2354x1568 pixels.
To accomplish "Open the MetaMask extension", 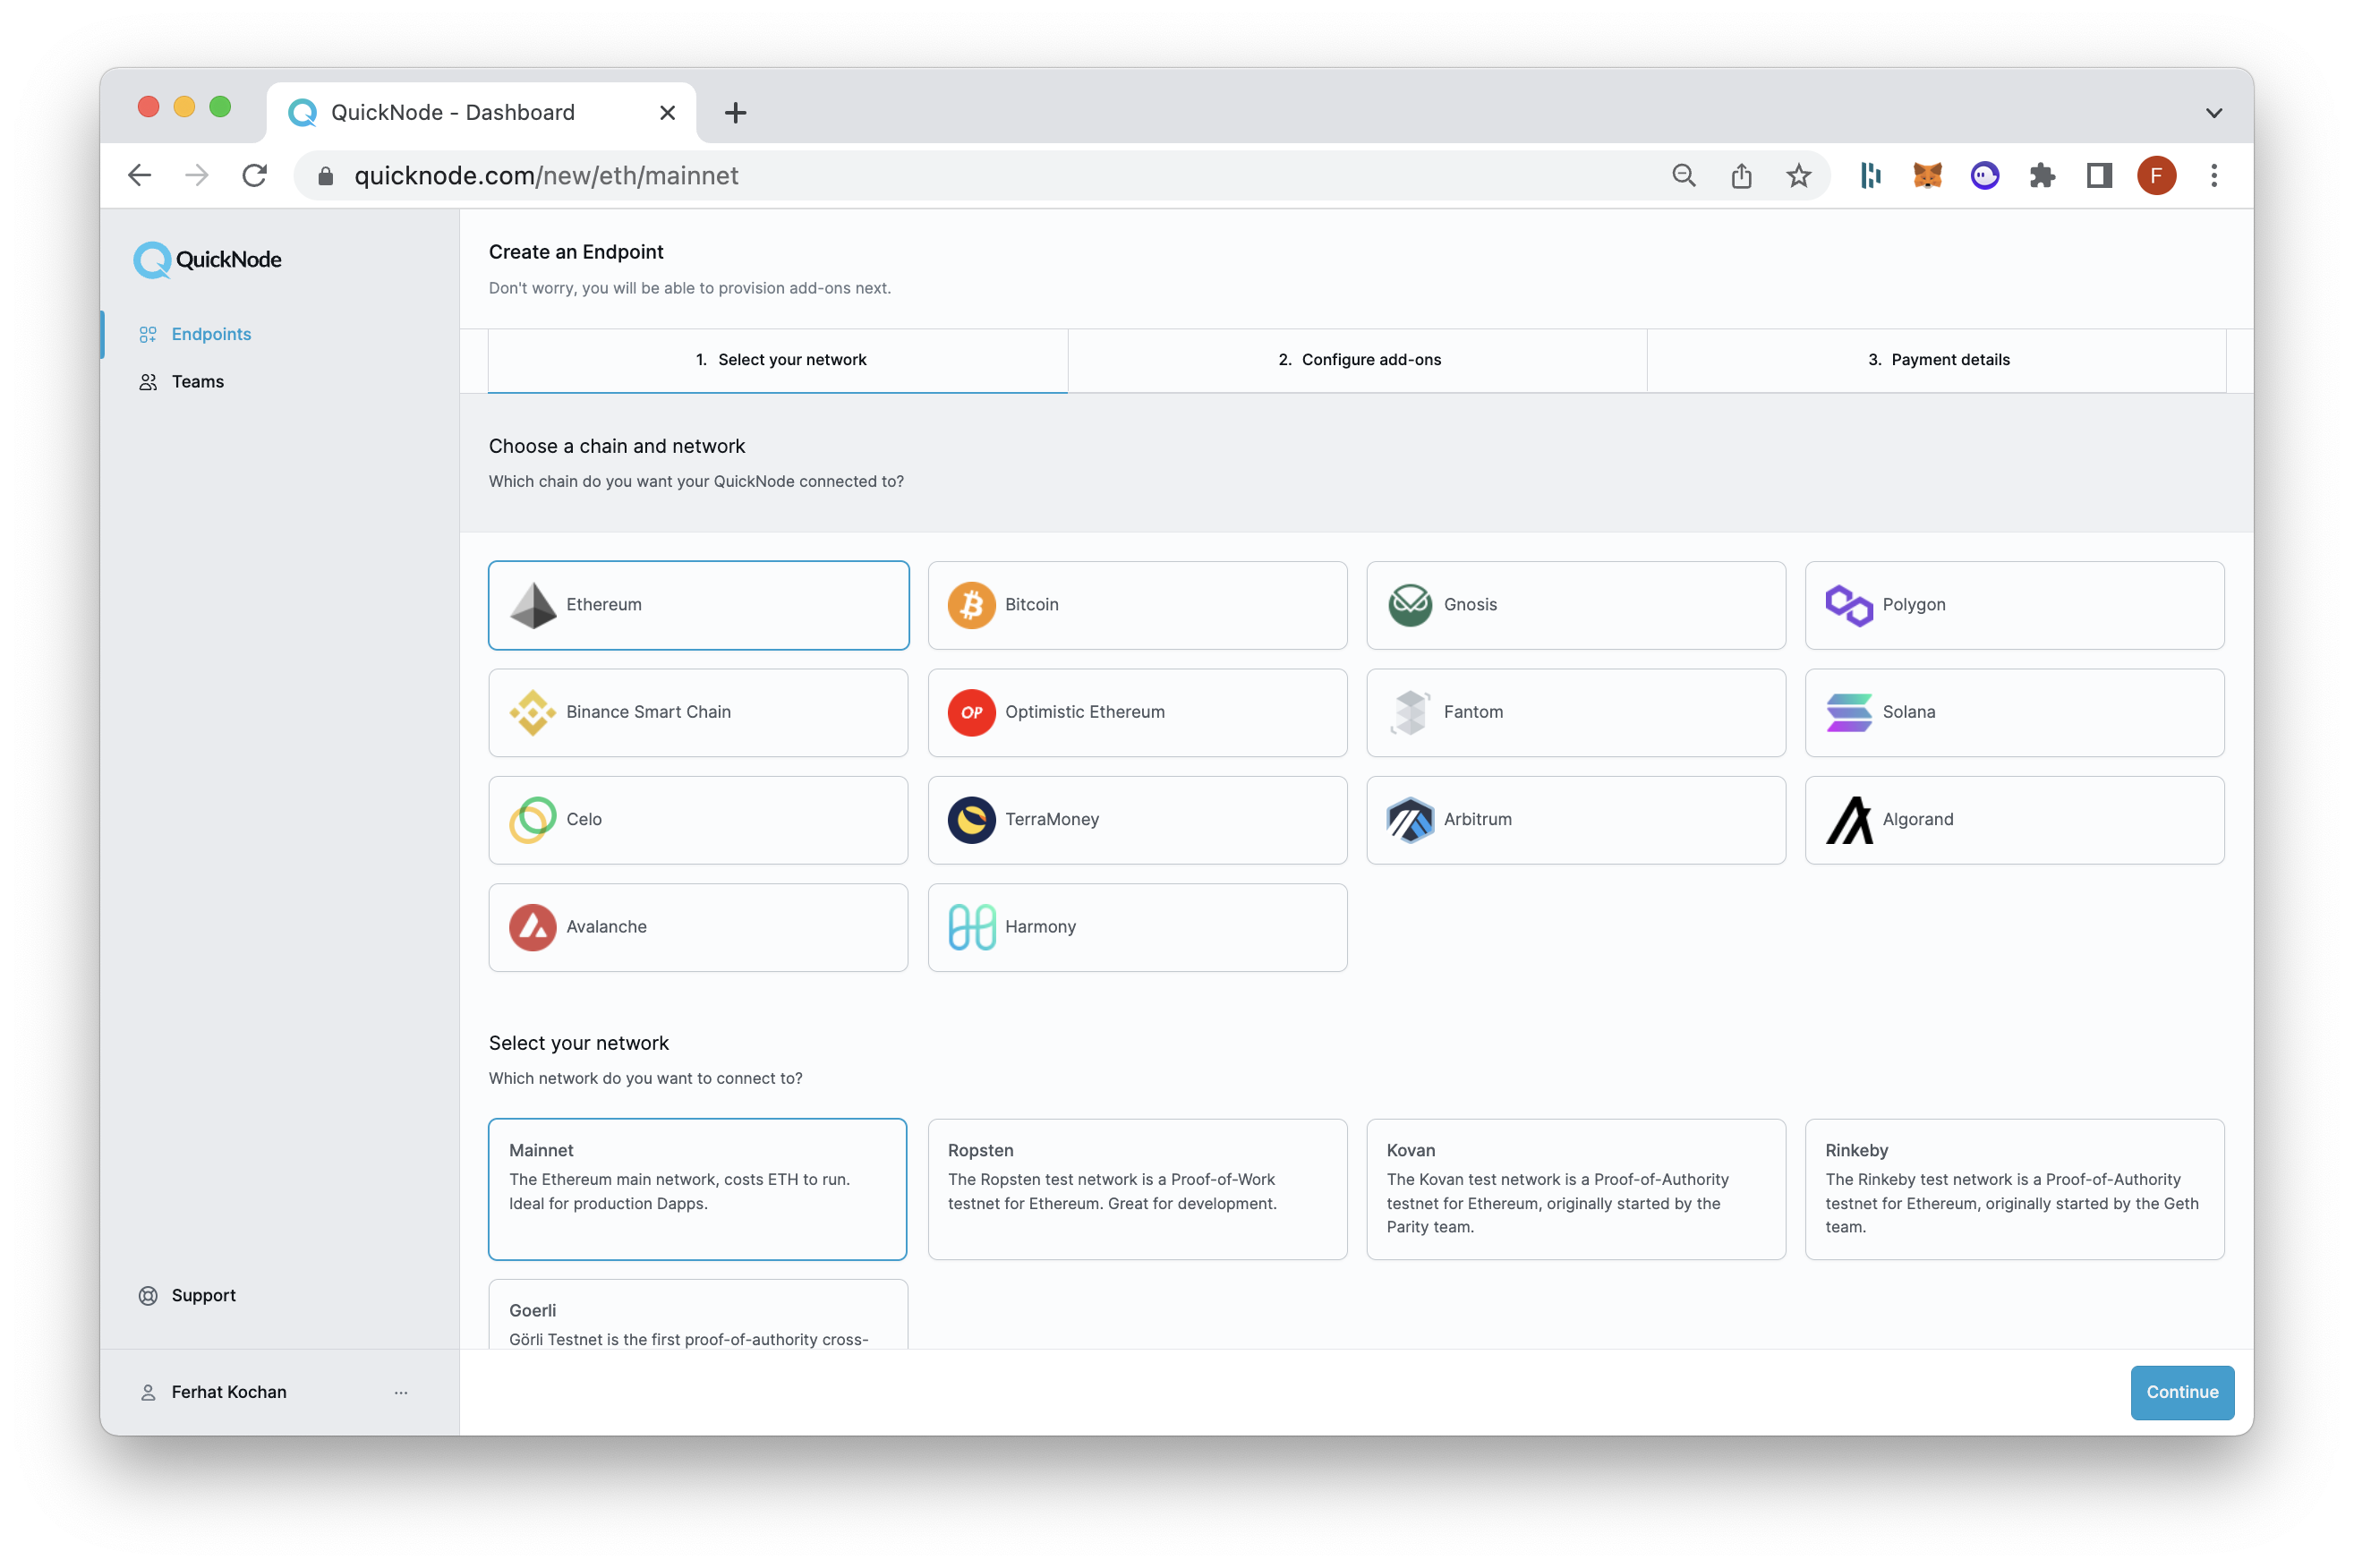I will pos(1926,175).
